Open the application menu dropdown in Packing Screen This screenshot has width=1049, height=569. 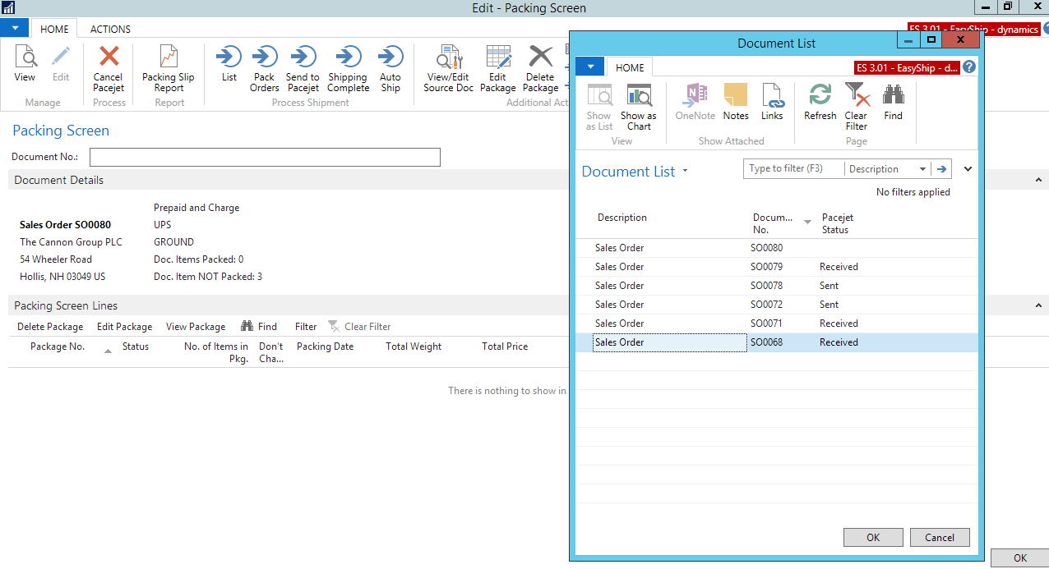point(15,28)
